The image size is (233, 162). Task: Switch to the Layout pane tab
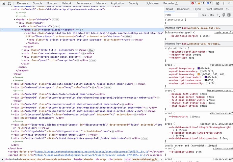coord(197,9)
